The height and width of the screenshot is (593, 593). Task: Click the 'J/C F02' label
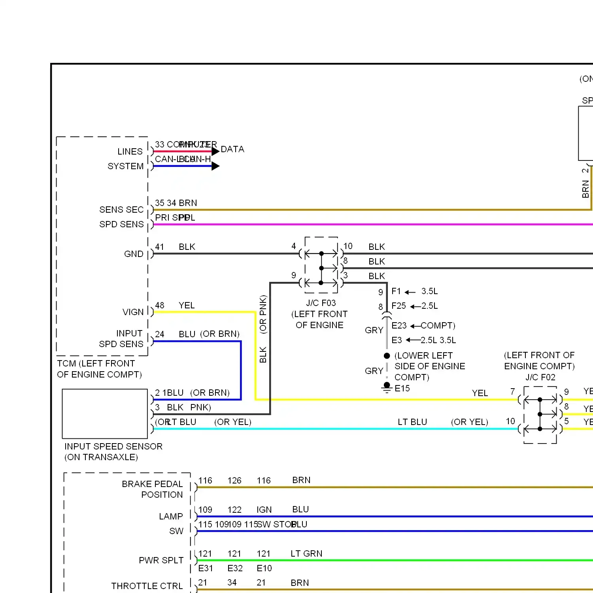coord(540,377)
